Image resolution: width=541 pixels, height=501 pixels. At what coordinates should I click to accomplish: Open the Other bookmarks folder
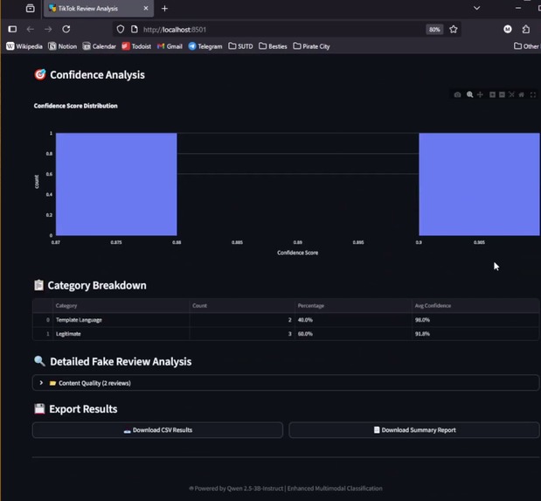(x=526, y=46)
